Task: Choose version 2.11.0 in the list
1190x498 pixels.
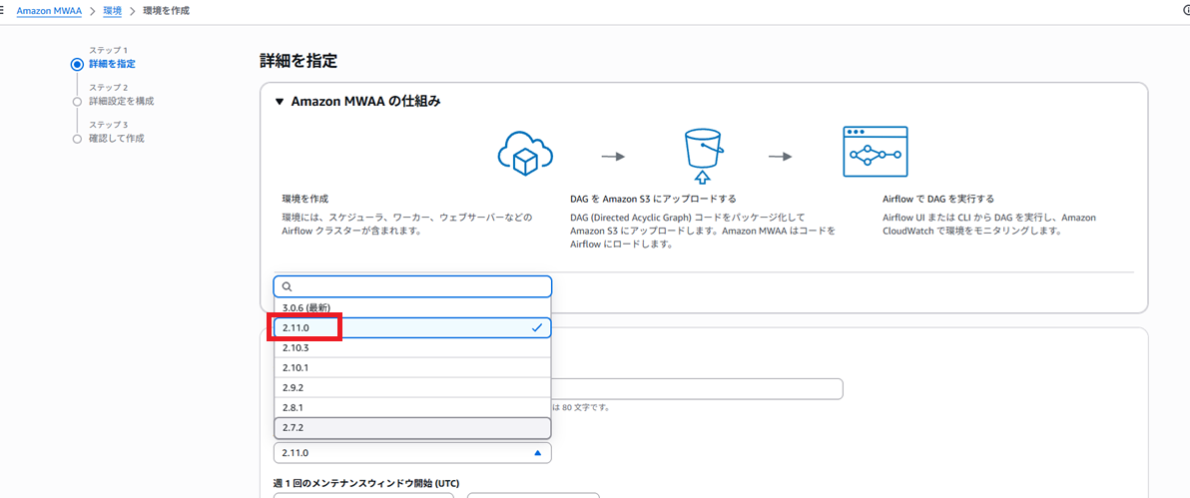Action: point(412,327)
